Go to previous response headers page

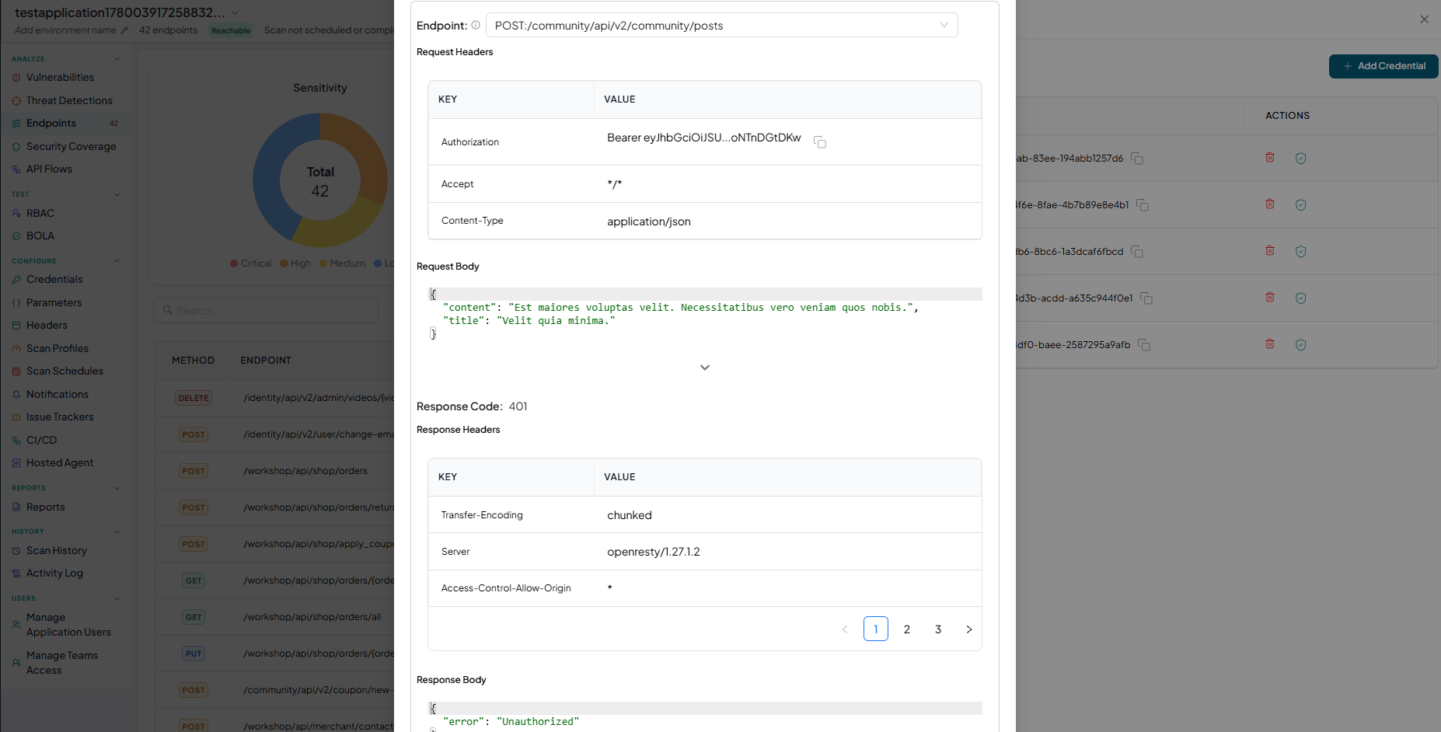click(x=845, y=629)
